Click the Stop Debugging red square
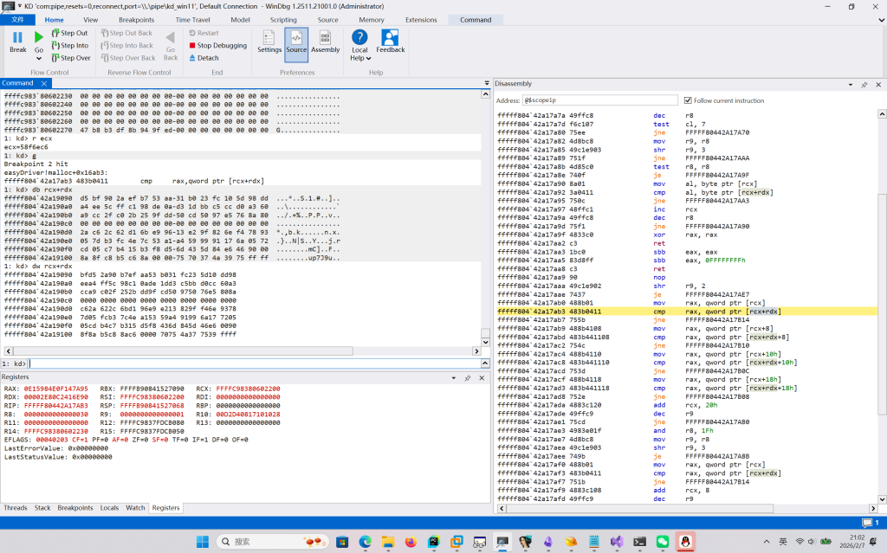This screenshot has width=887, height=553. point(192,45)
